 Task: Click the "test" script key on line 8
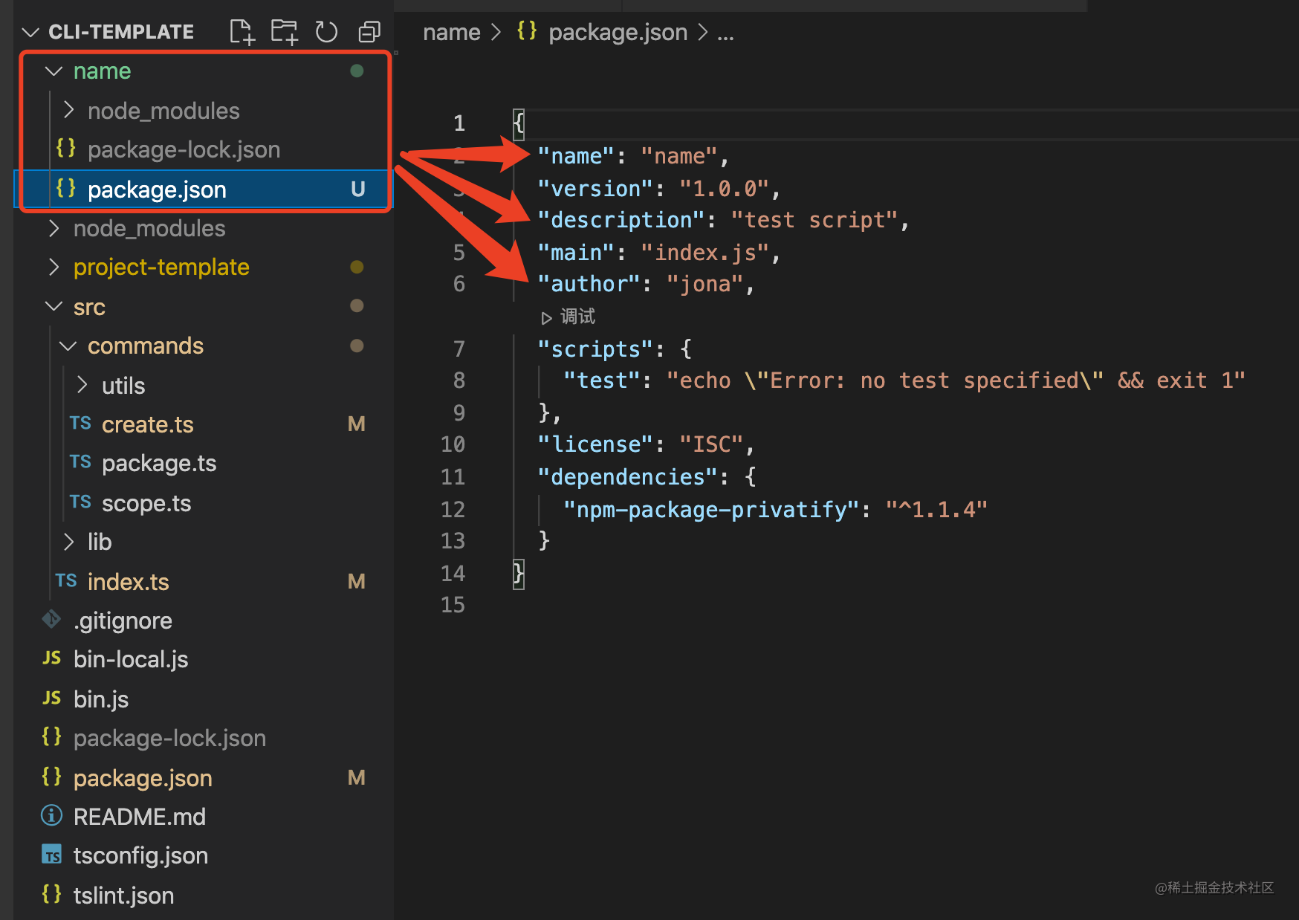(x=602, y=380)
